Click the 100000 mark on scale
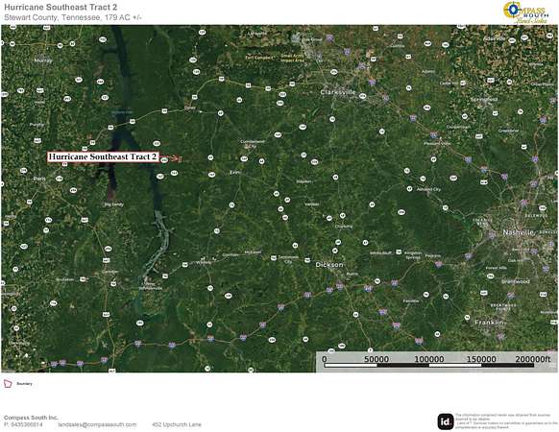 (x=429, y=359)
